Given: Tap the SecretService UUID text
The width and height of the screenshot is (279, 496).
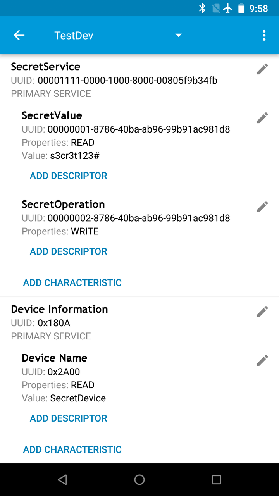Looking at the screenshot, I should pos(127,81).
